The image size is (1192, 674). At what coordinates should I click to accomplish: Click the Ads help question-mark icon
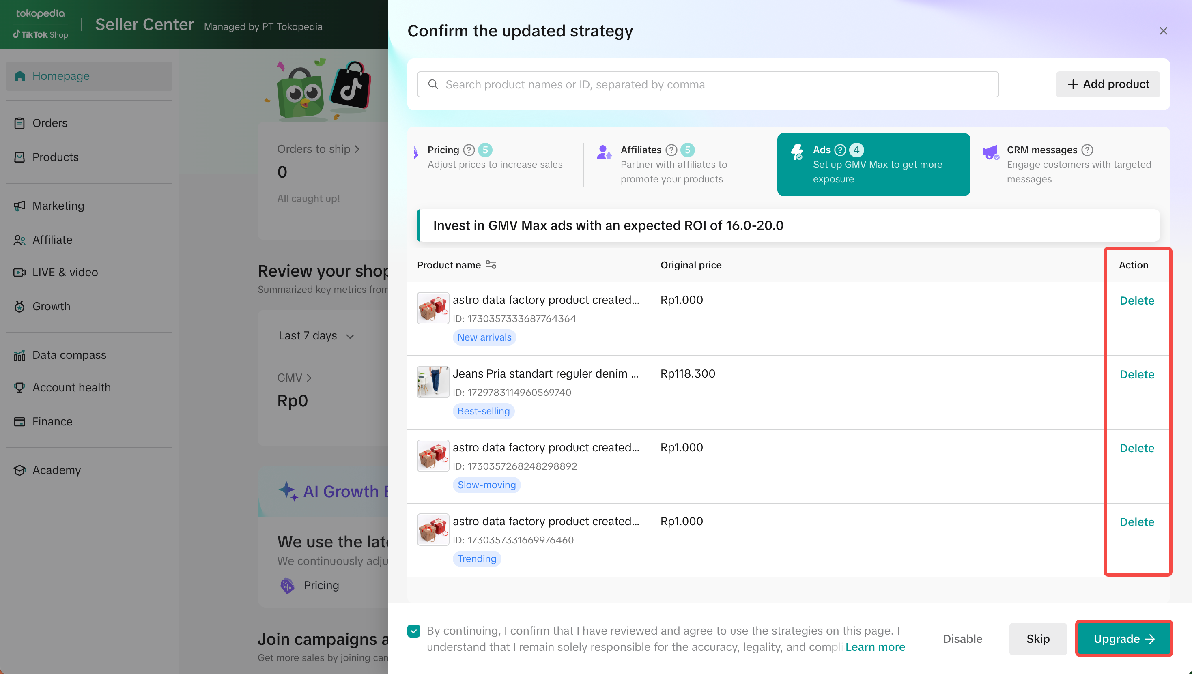(839, 150)
